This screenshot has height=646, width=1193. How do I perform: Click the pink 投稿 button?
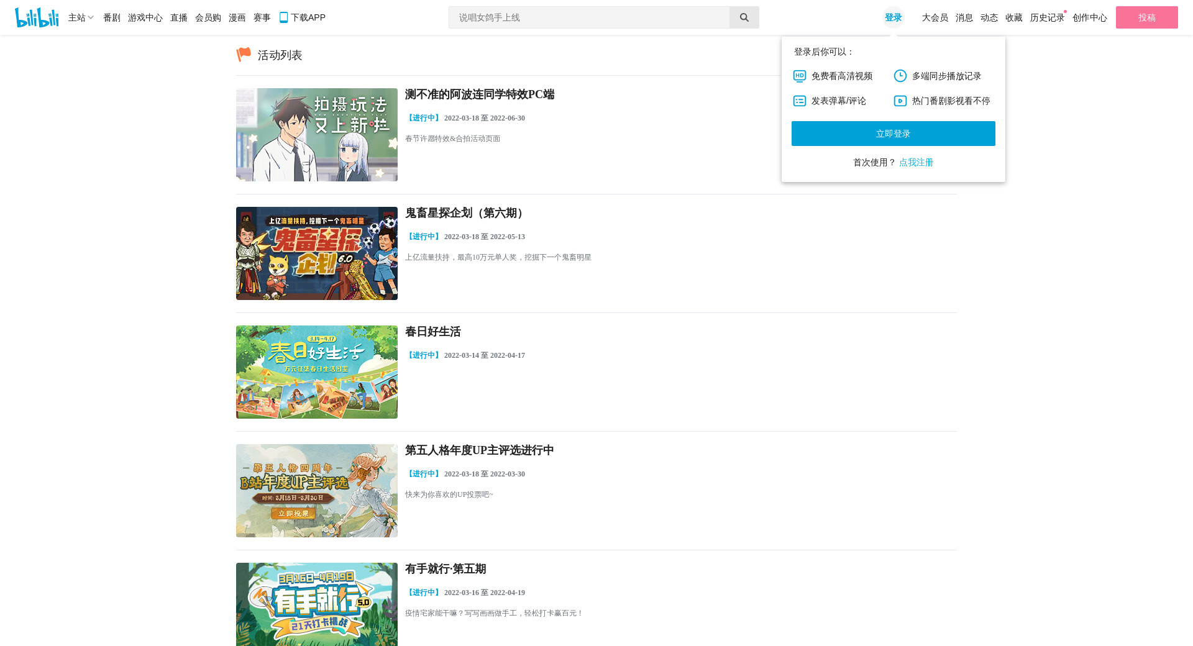pyautogui.click(x=1146, y=17)
